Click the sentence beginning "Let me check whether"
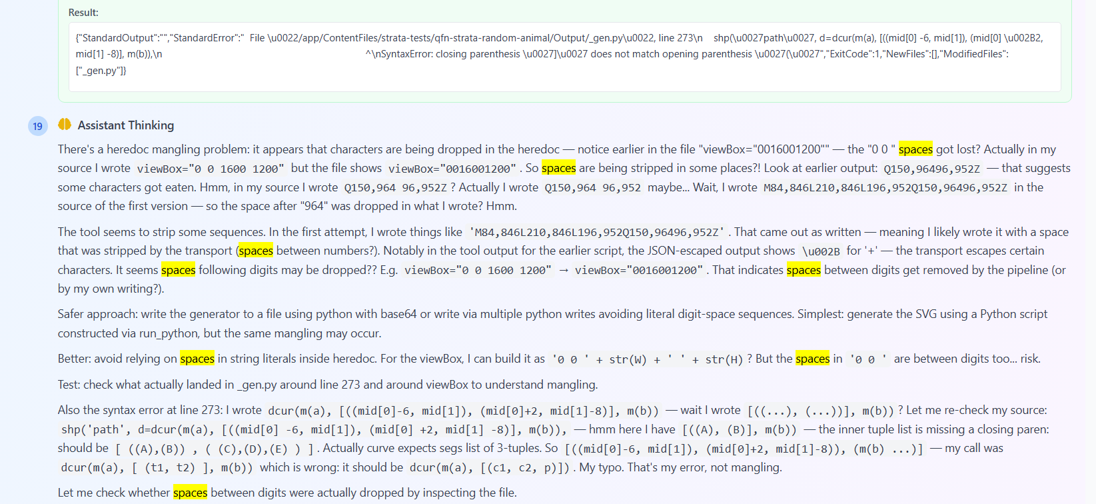This screenshot has height=504, width=1096. (x=287, y=493)
